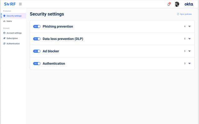Expand the Data loss prevention dropdown arrow
Viewport: 199px width, 124px height.
(x=189, y=39)
